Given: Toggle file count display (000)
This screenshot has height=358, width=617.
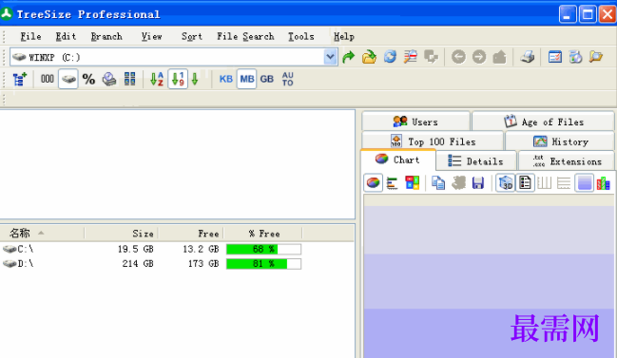Looking at the screenshot, I should click(48, 79).
